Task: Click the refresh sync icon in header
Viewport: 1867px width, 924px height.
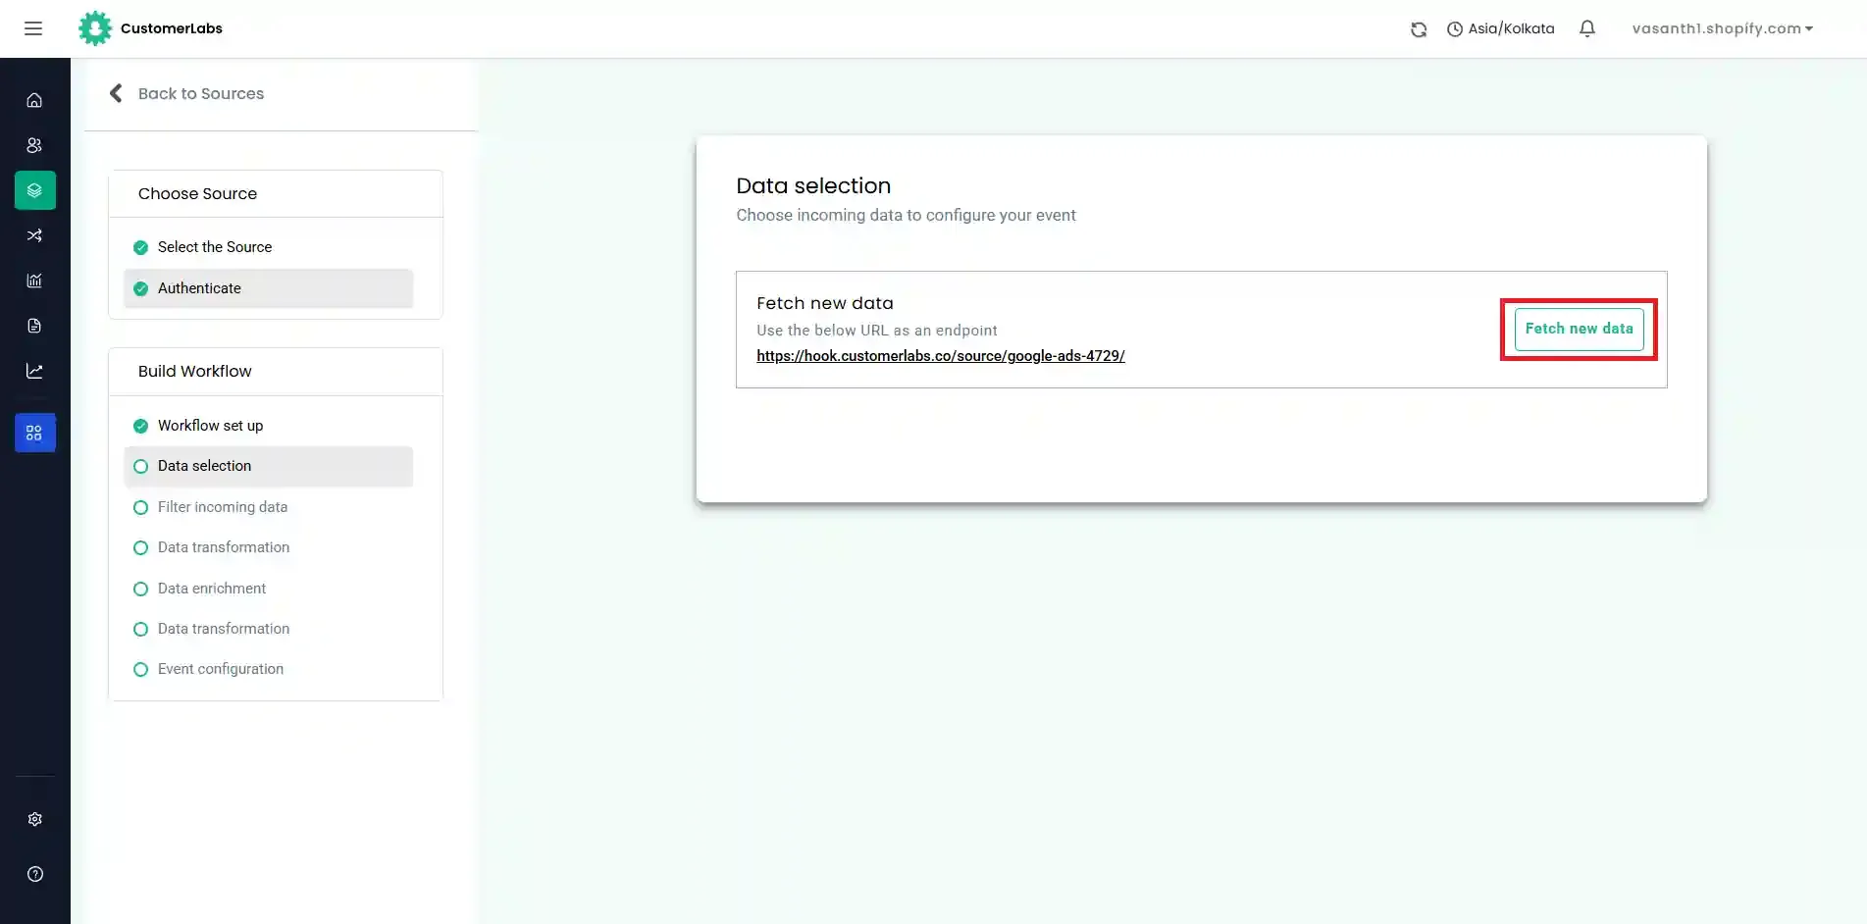Action: point(1419,29)
